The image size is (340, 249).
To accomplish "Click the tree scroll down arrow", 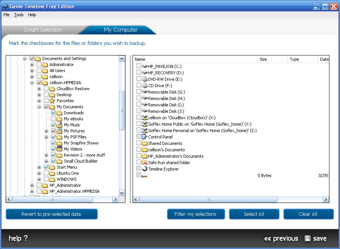I will (122, 193).
